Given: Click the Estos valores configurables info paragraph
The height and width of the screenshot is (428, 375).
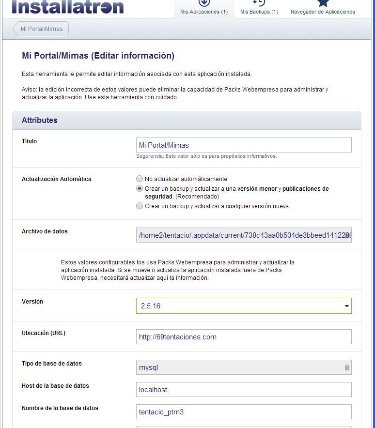Looking at the screenshot, I should [177, 270].
